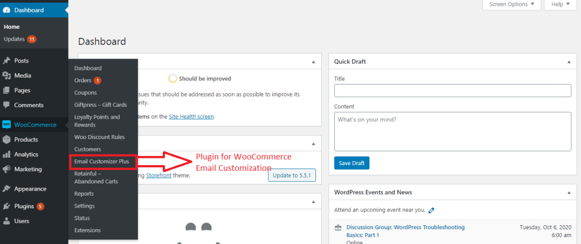This screenshot has height=244, width=581.
Task: Click the Appearance paintbrush icon
Action: (x=6, y=189)
